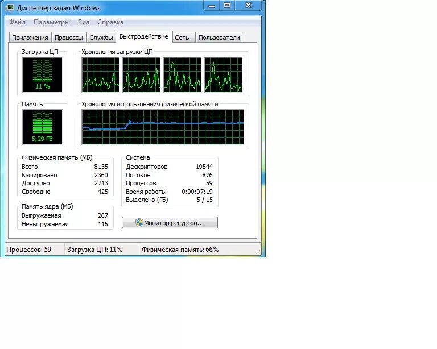Screen dimensions: 437x349
Task: Click the Время работы value 0:00:07:19
Action: pos(197,192)
